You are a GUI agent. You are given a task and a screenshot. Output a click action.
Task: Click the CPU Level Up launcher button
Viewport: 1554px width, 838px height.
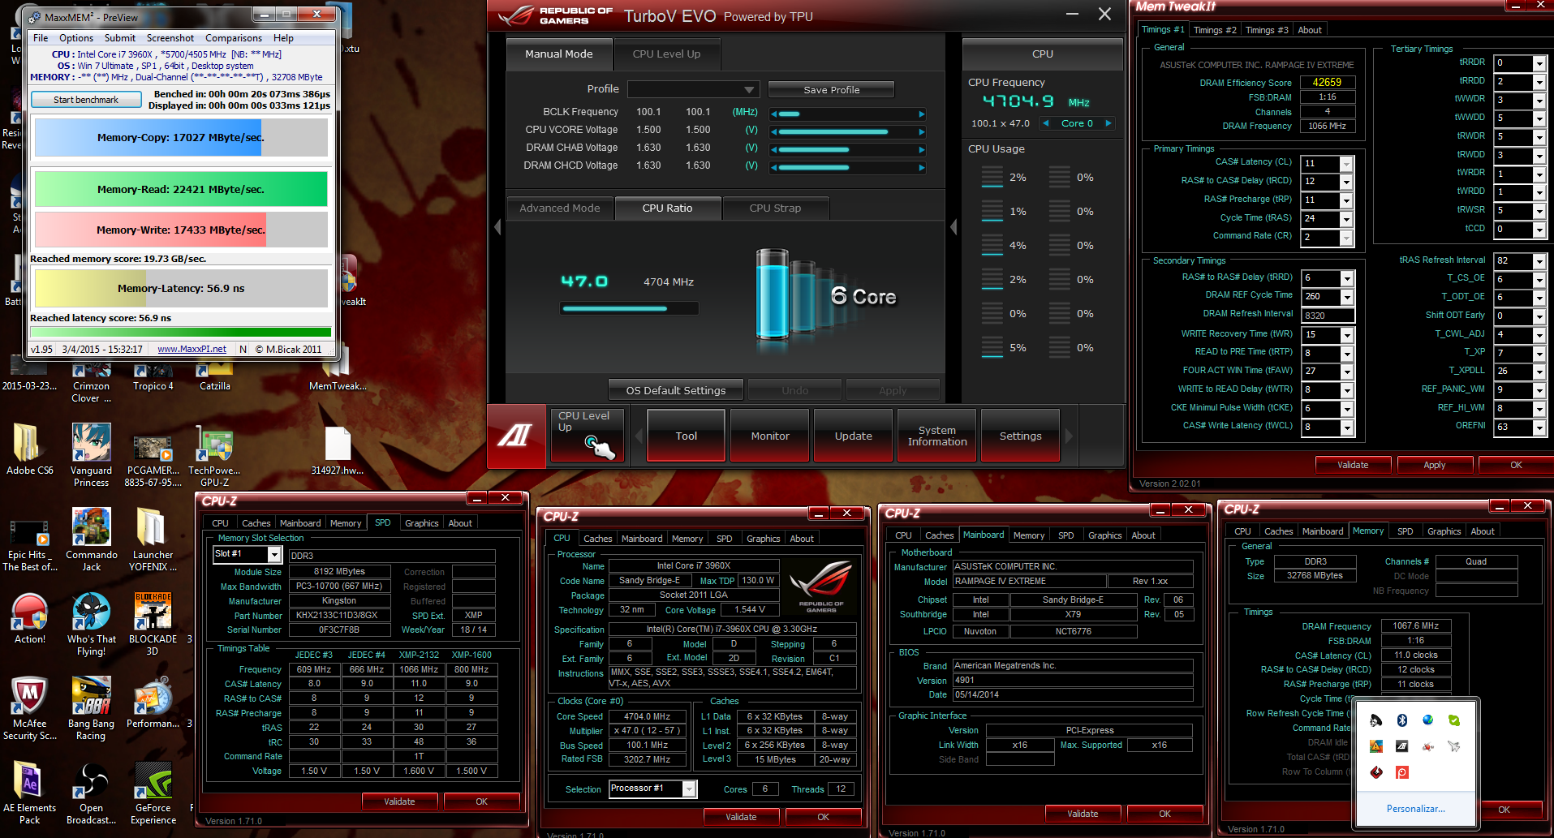(x=588, y=436)
